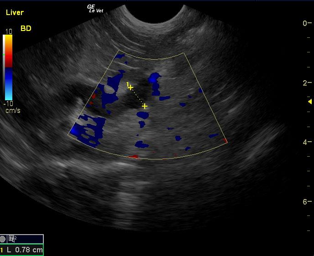The width and height of the screenshot is (314, 256).
Task: Click the upper yellow caliper cross marker
Action: click(131, 87)
